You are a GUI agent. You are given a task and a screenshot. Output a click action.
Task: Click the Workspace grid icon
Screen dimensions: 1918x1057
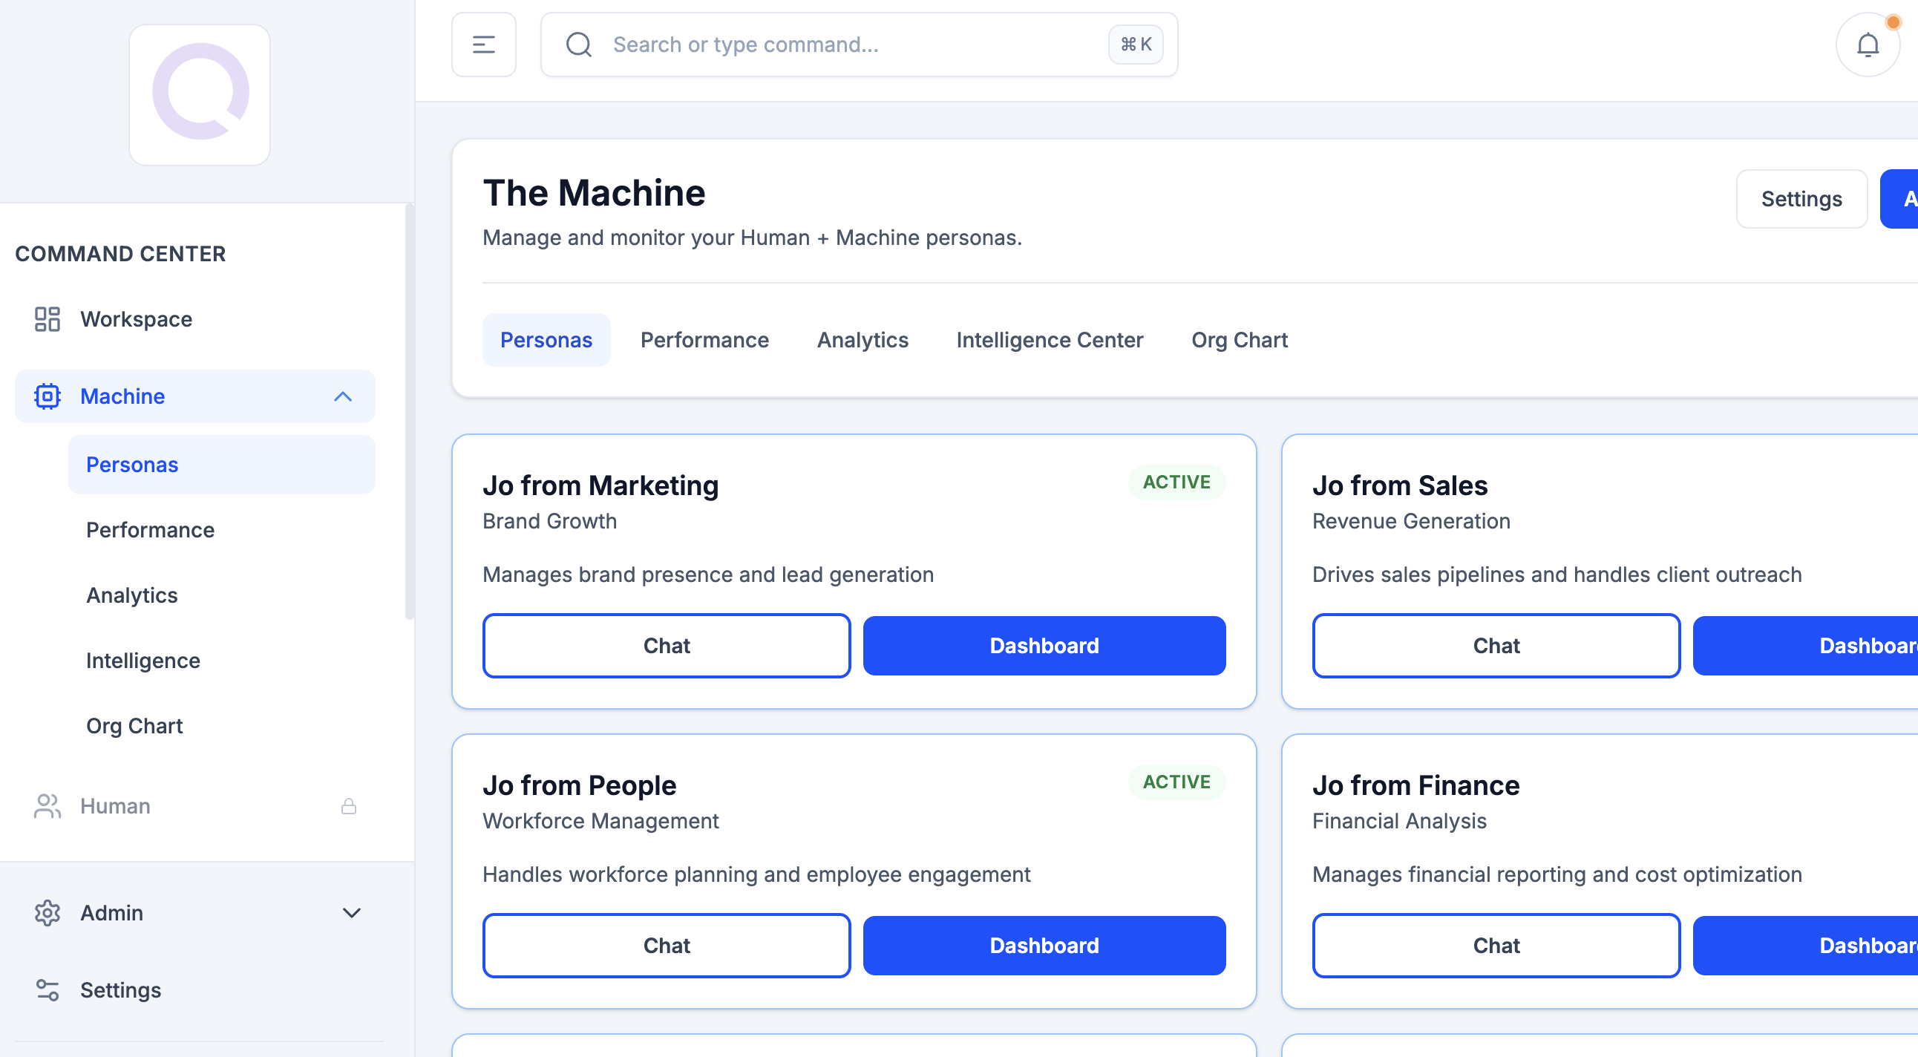[47, 319]
